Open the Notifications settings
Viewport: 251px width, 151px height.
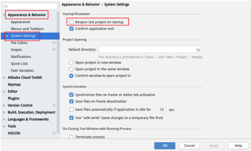click(x=21, y=56)
